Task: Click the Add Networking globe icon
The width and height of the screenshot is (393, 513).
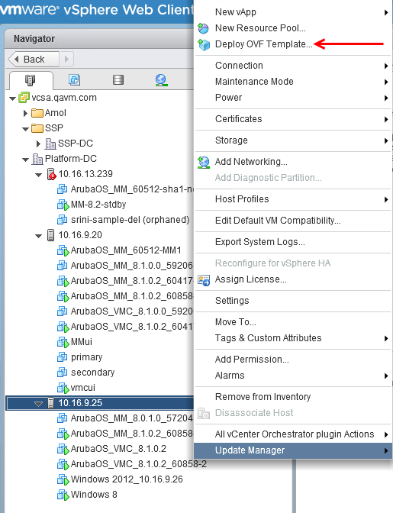Action: click(204, 163)
